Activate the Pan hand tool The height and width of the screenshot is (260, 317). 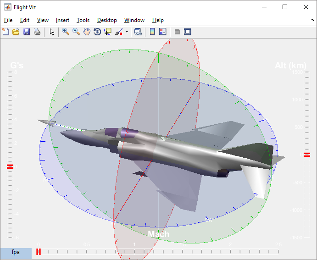coord(87,32)
